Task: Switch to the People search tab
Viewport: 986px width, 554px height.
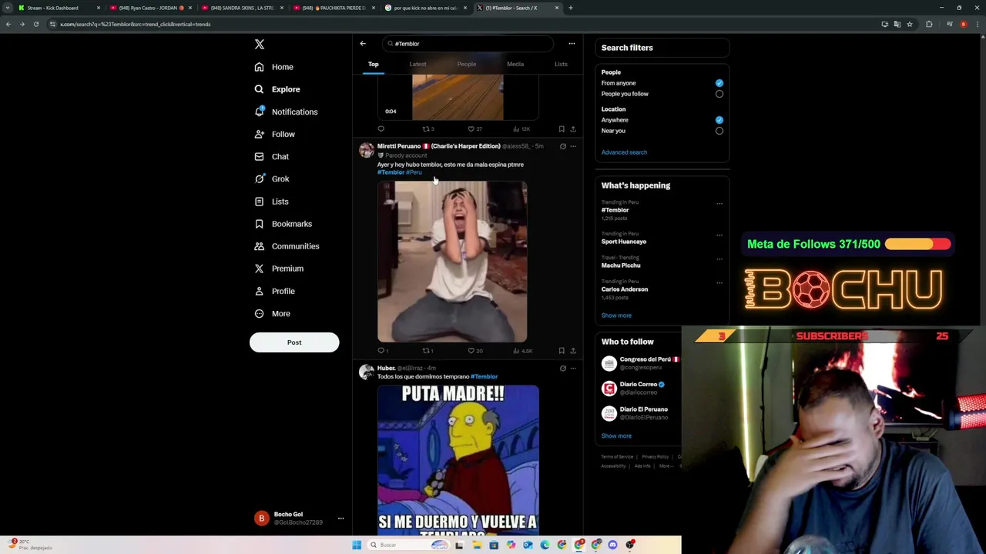Action: 467,65
